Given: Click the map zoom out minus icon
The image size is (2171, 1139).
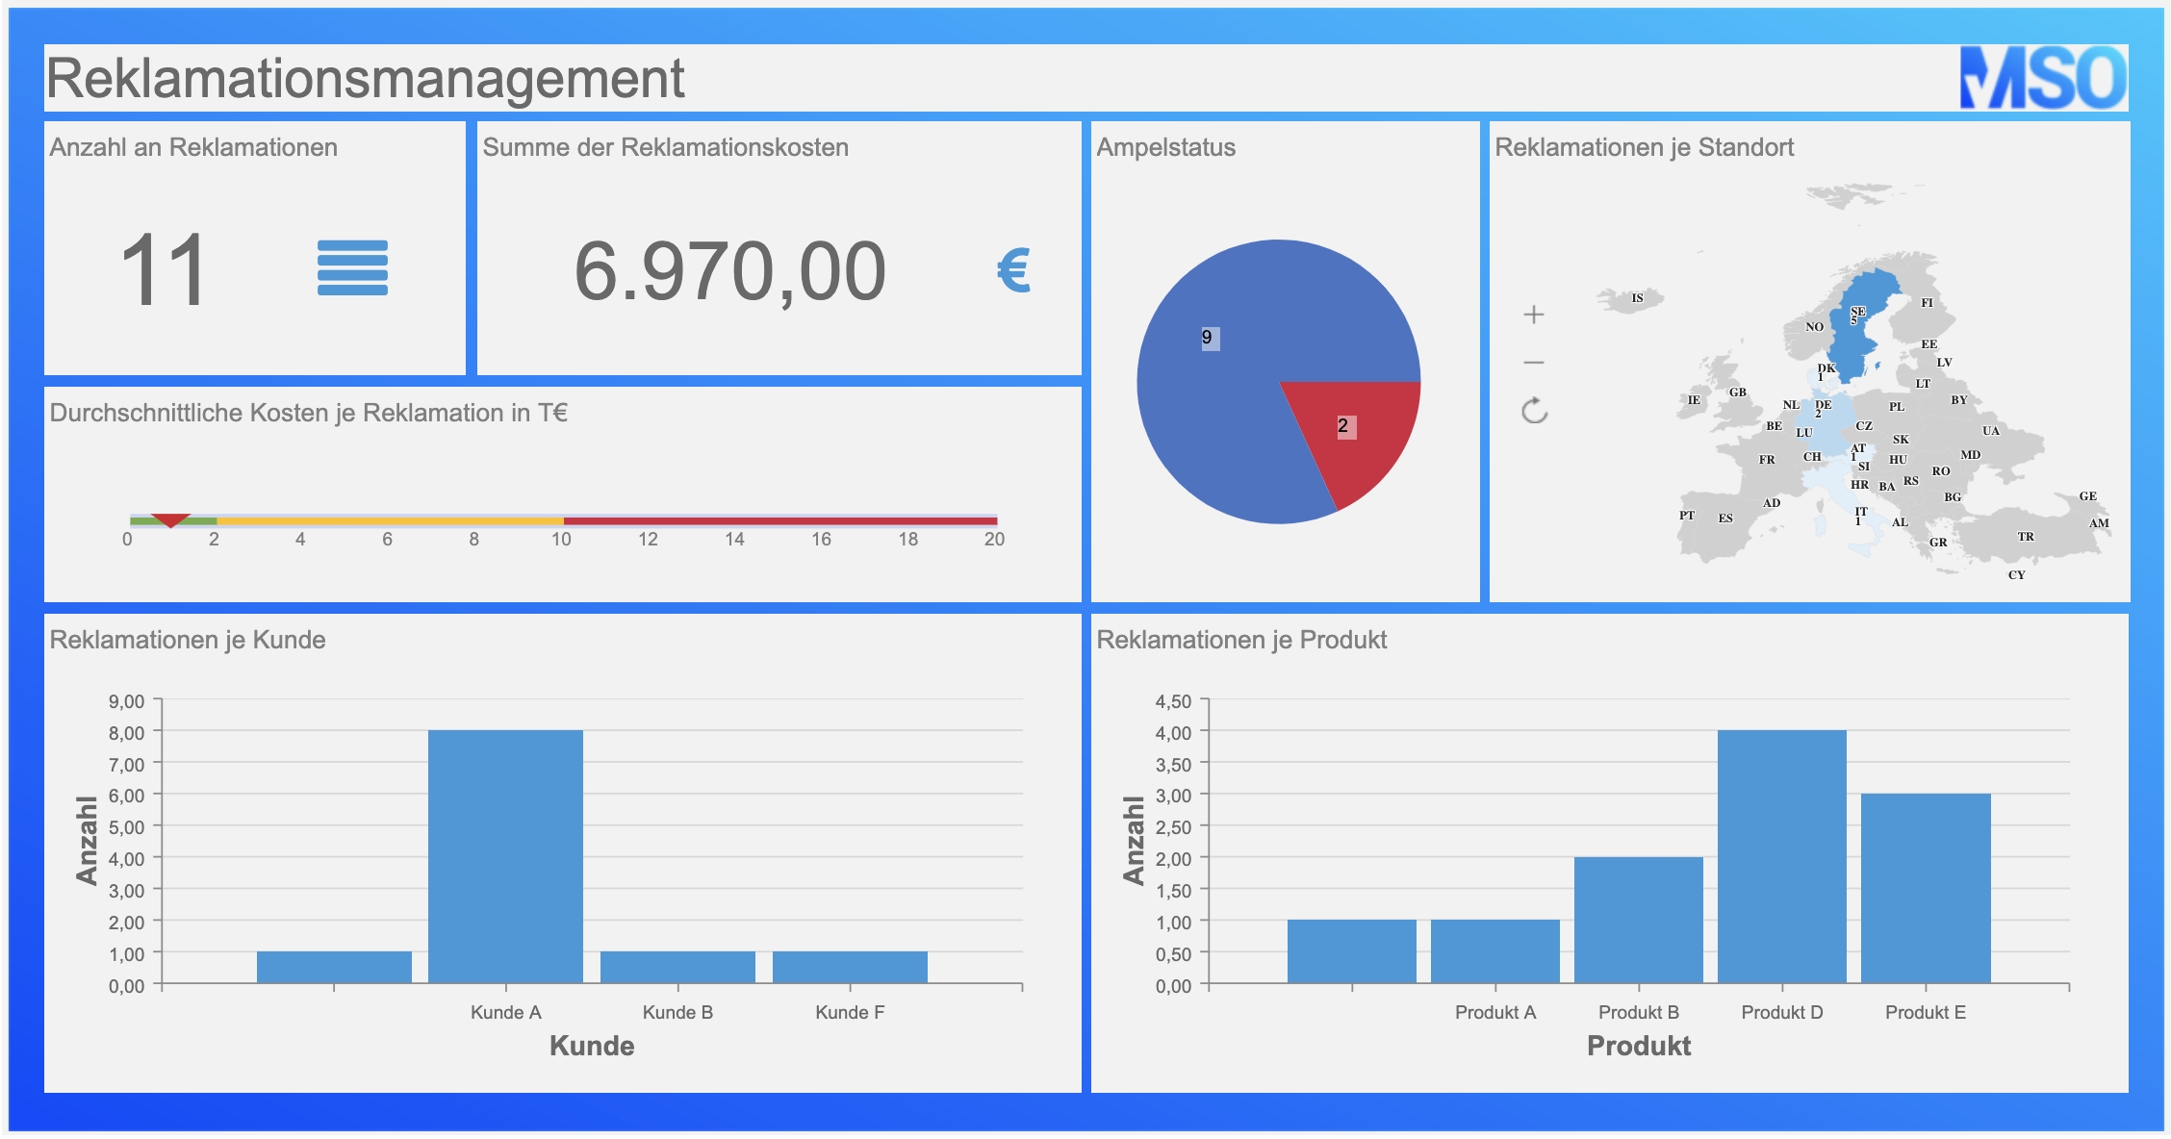Looking at the screenshot, I should pos(1534,363).
